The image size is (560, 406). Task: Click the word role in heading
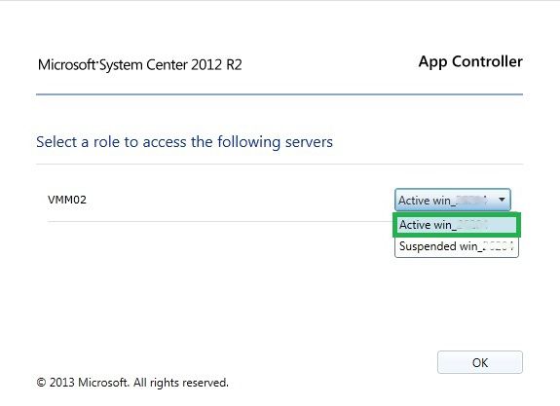106,142
